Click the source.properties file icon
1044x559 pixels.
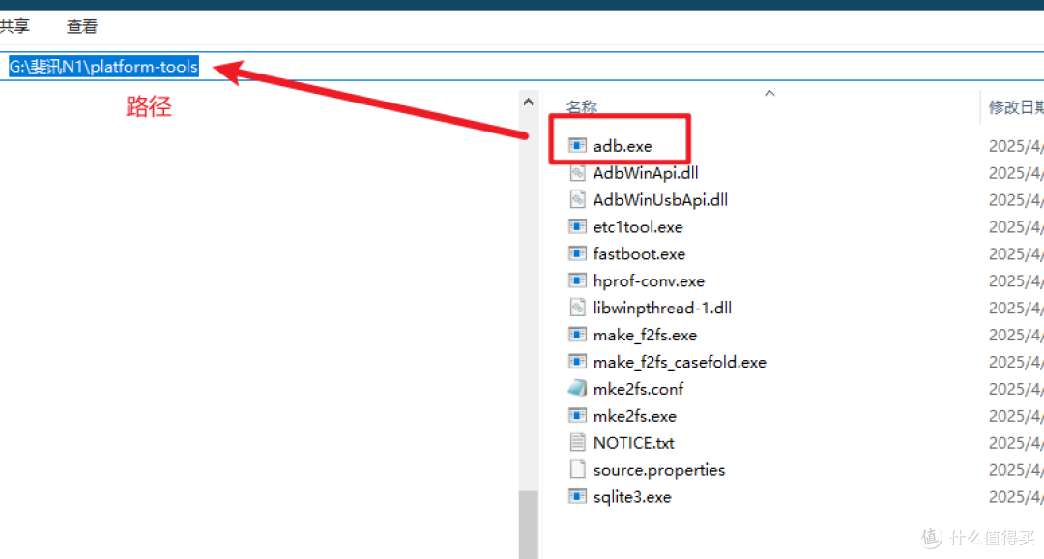577,469
